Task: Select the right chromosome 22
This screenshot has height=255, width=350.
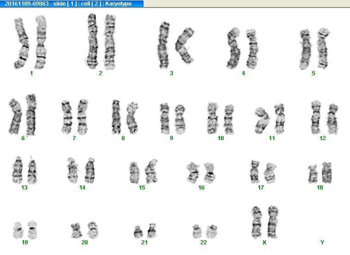Action: [x=212, y=231]
